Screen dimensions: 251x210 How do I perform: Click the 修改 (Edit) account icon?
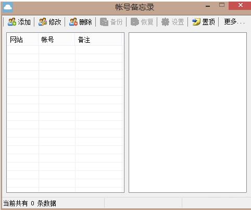(43, 22)
